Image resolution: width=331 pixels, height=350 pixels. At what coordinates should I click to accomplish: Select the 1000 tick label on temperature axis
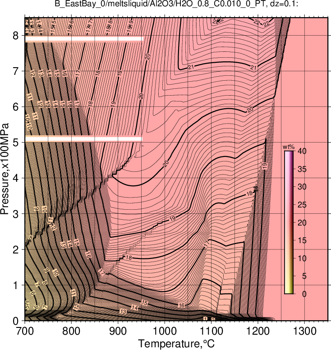pyautogui.click(x=165, y=332)
